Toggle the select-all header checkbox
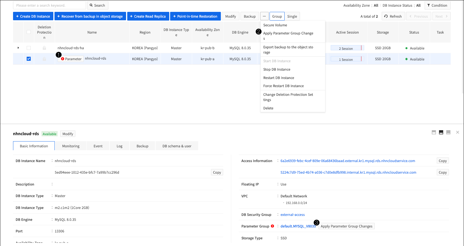 29,32
